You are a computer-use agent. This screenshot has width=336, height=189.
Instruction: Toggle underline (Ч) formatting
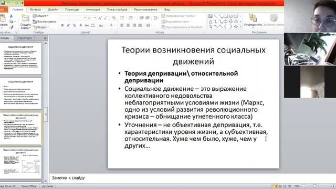[x=75, y=25]
